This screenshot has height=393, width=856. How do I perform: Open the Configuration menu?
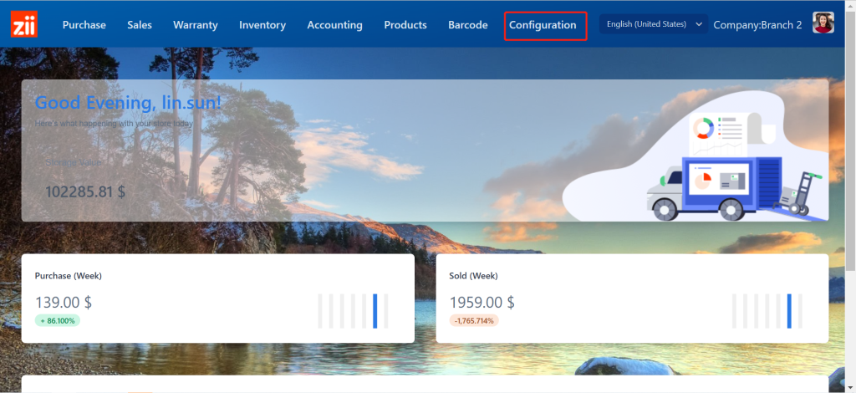(543, 25)
